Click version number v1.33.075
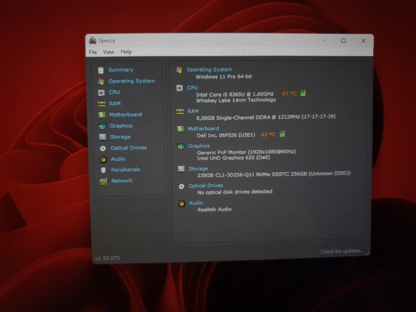 pos(107,258)
